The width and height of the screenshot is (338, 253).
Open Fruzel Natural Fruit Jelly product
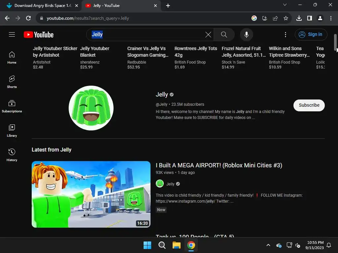(x=244, y=52)
